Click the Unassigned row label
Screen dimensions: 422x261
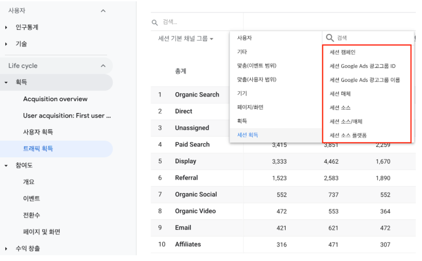192,128
